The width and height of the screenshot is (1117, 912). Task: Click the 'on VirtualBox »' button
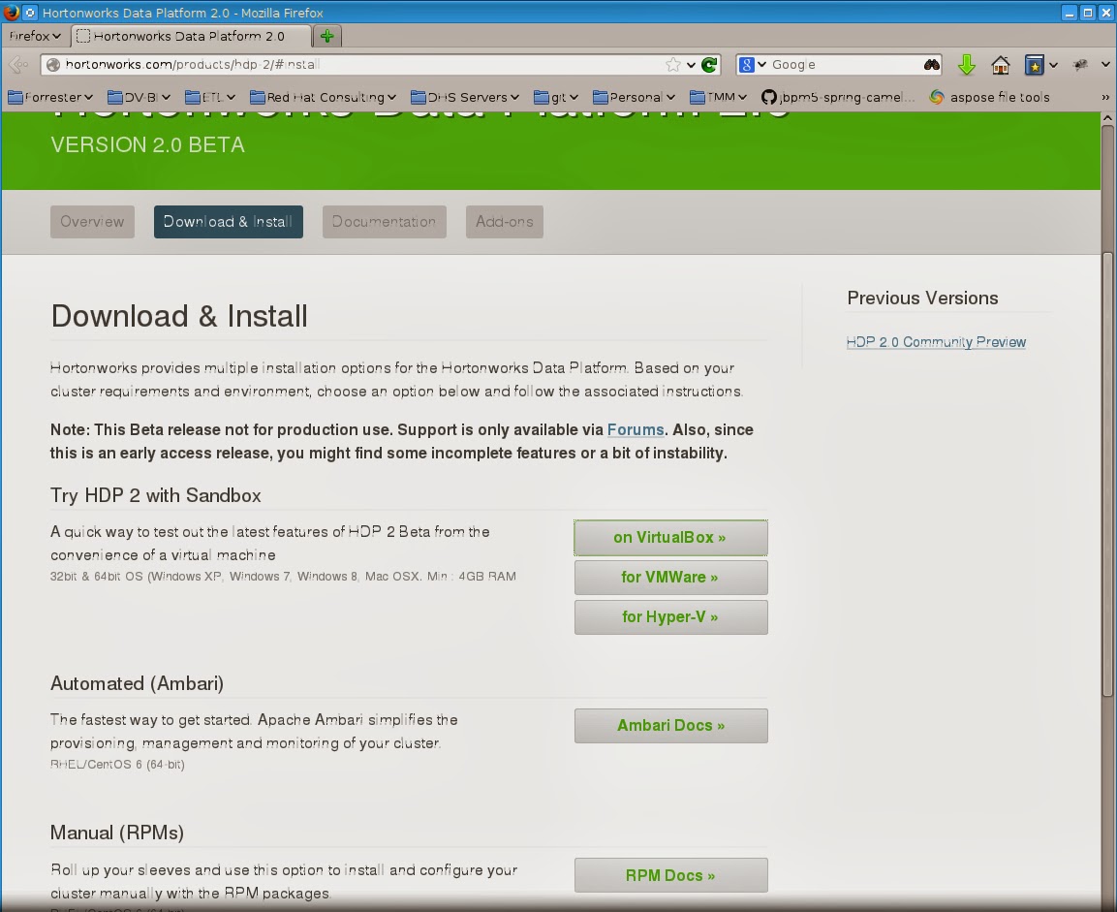671,537
